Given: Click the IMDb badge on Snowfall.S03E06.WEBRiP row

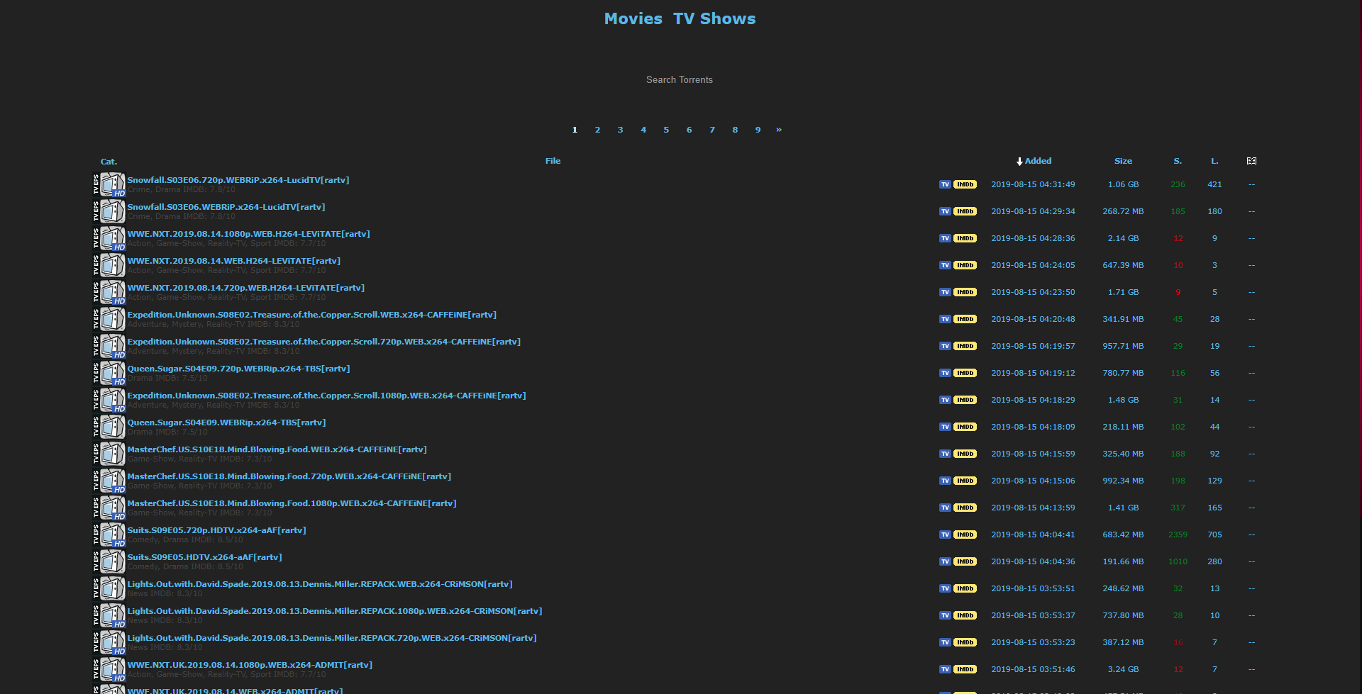Looking at the screenshot, I should coord(965,211).
